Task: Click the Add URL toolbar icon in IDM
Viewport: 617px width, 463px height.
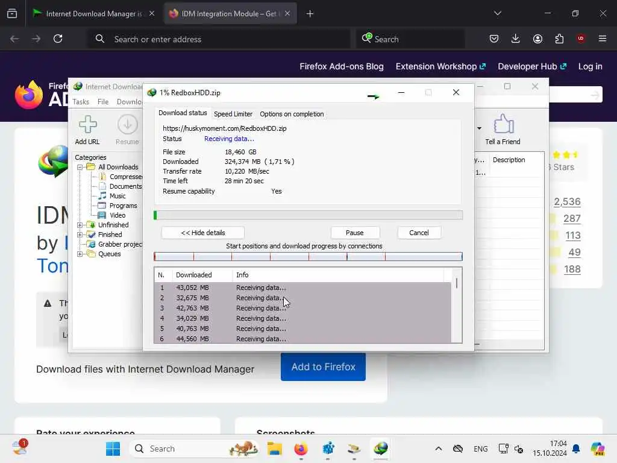Action: click(x=87, y=130)
